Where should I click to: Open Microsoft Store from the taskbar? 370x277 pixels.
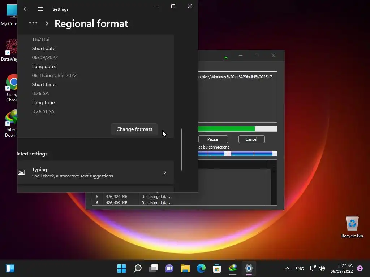click(x=217, y=268)
